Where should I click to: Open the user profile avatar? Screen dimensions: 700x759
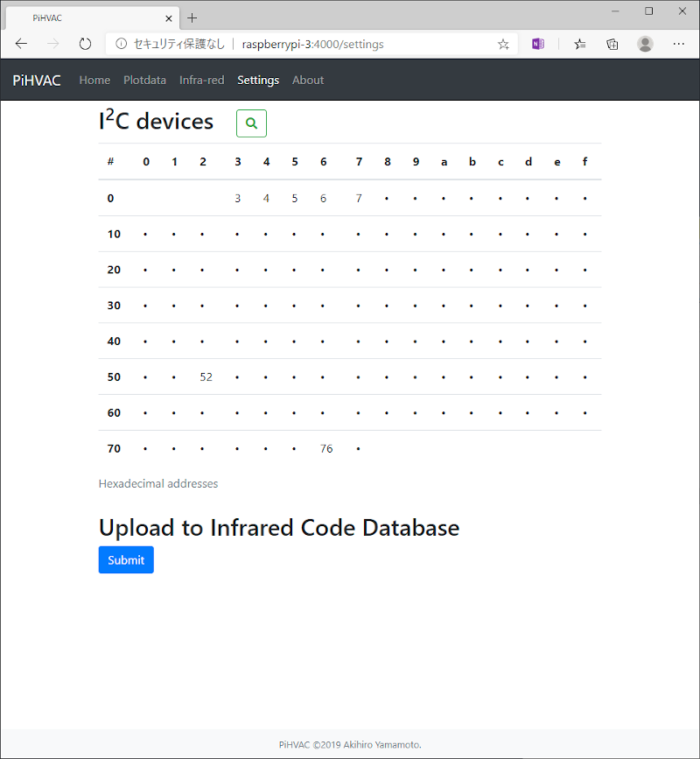click(x=645, y=44)
